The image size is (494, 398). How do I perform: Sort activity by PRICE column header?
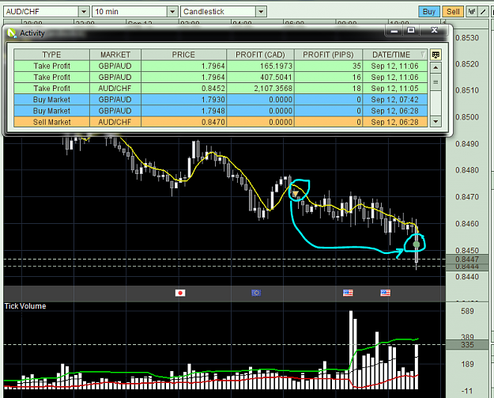pyautogui.click(x=183, y=55)
